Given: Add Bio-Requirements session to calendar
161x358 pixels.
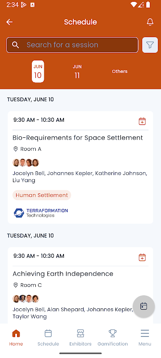Looking at the screenshot, I should [x=142, y=121].
